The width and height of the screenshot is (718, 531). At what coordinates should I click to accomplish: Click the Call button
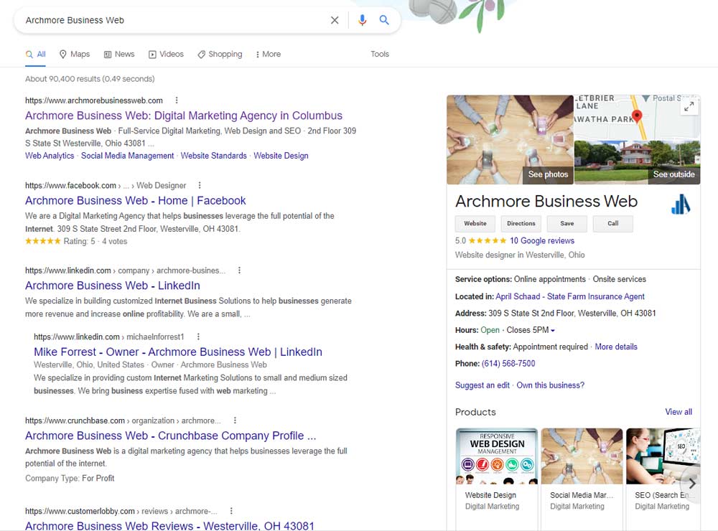point(612,223)
